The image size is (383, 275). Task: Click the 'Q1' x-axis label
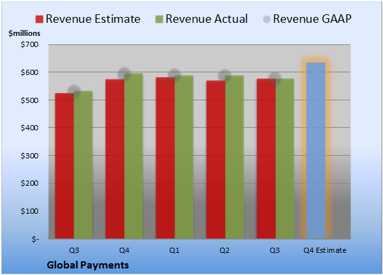point(175,250)
